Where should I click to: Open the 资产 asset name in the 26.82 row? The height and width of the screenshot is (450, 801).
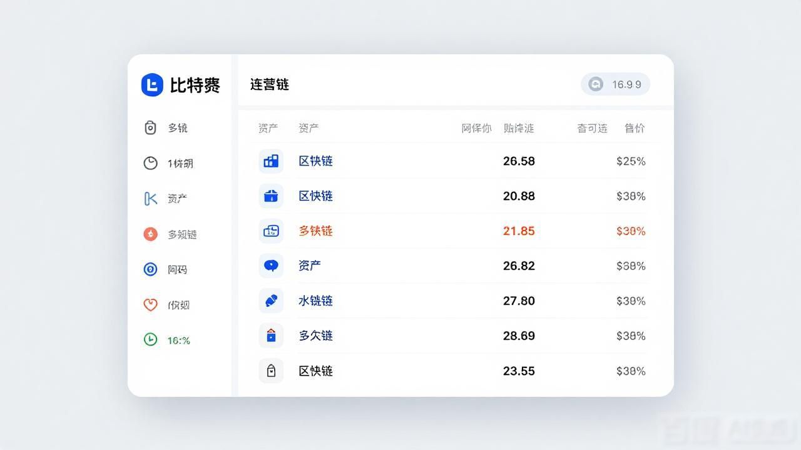tap(310, 266)
